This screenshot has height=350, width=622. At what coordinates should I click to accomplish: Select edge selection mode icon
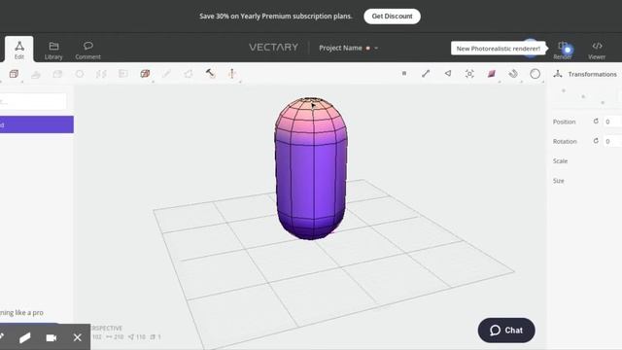click(426, 74)
